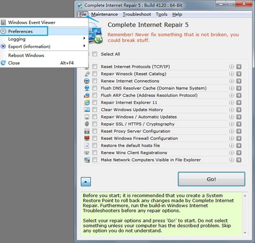Tick the Select All checkbox
The width and height of the screenshot is (255, 243).
click(x=95, y=54)
